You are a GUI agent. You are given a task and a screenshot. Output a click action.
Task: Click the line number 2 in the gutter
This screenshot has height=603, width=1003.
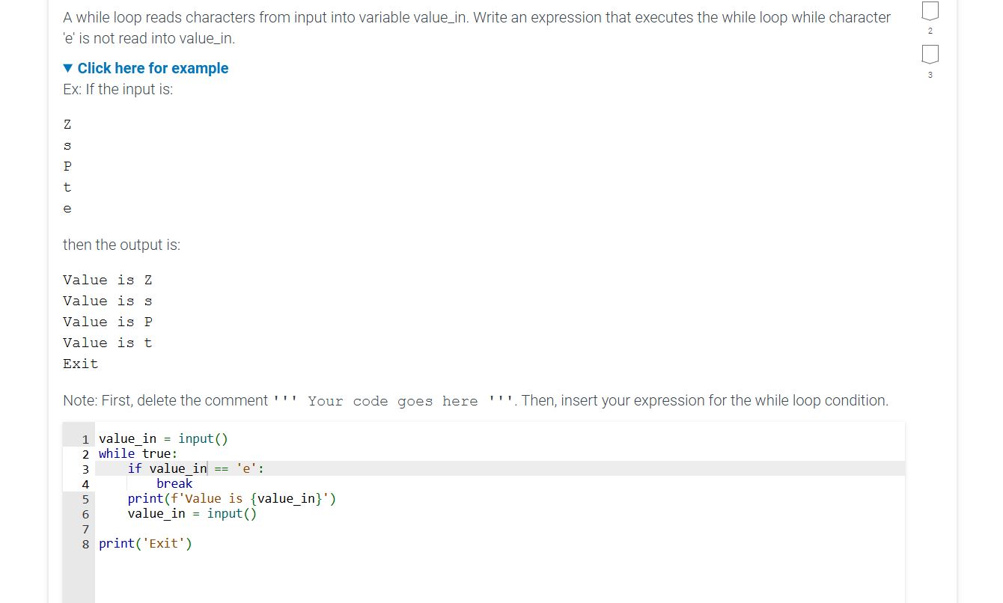click(x=85, y=453)
